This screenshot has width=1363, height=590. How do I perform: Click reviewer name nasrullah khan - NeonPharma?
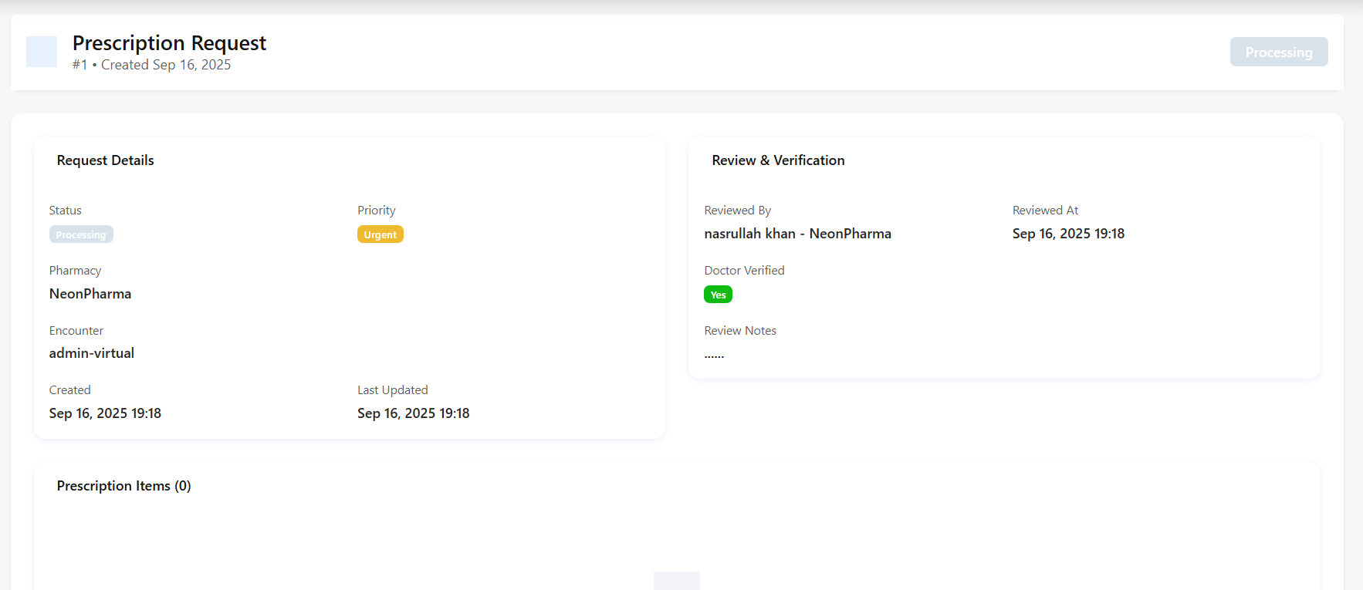point(797,234)
